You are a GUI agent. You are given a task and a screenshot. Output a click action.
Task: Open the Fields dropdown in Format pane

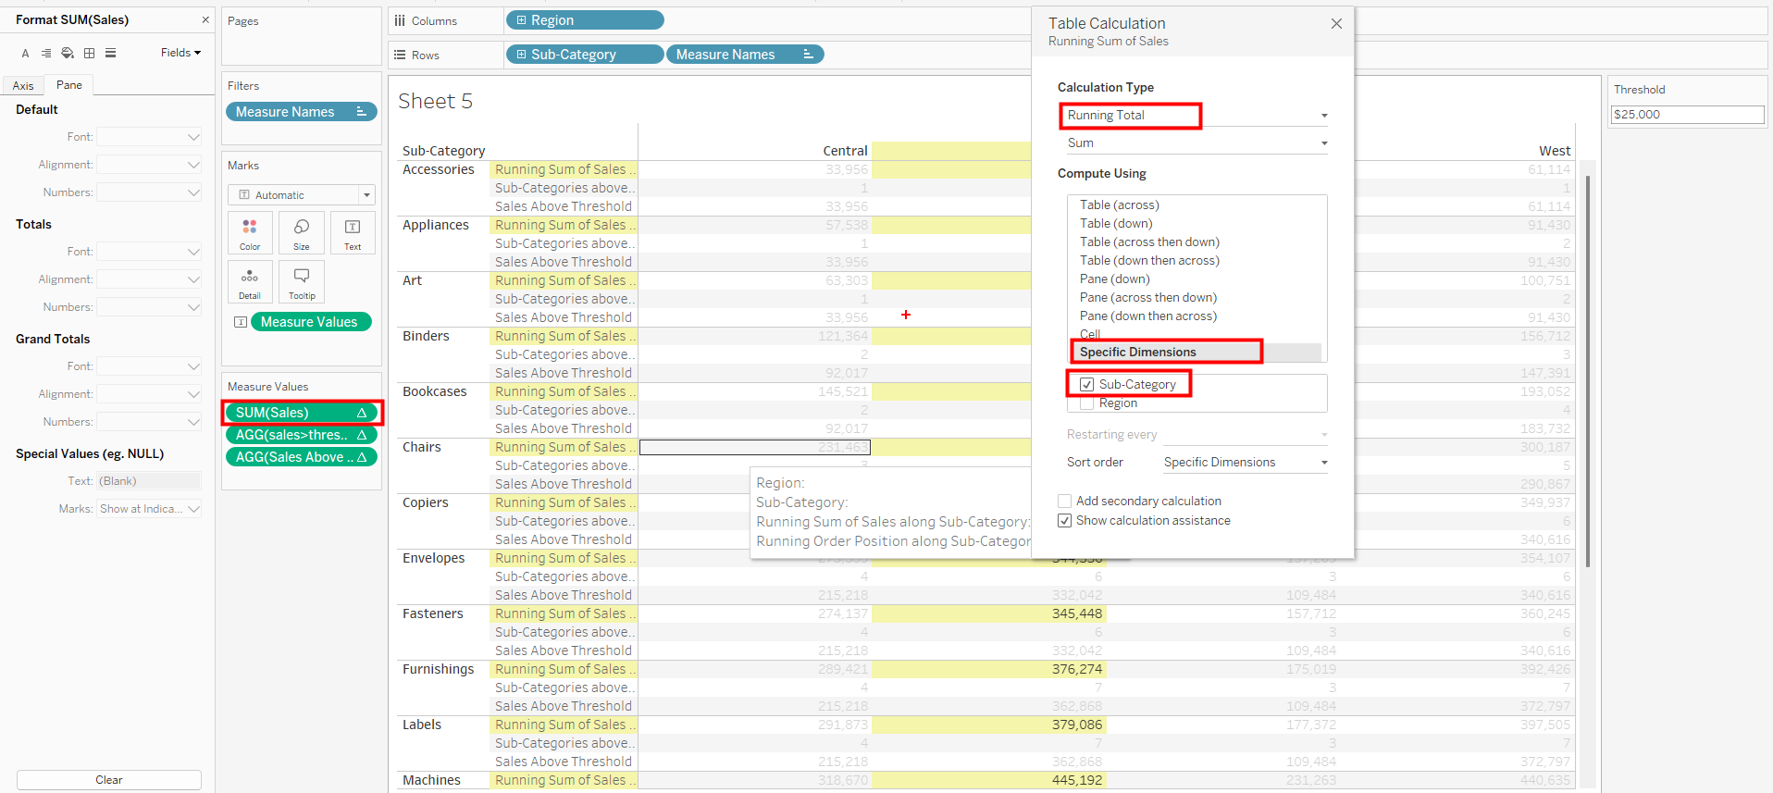point(180,53)
